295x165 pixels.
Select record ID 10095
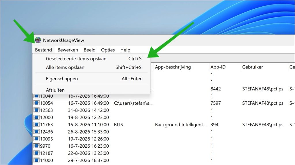pyautogui.click(x=46, y=139)
